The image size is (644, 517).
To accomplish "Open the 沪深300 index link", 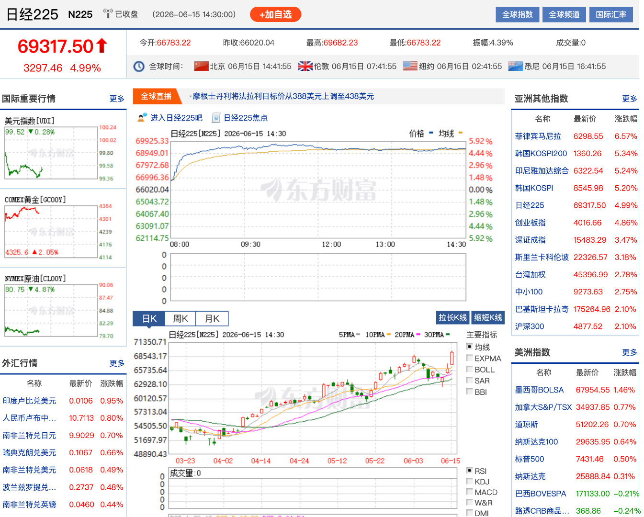I will pos(530,326).
